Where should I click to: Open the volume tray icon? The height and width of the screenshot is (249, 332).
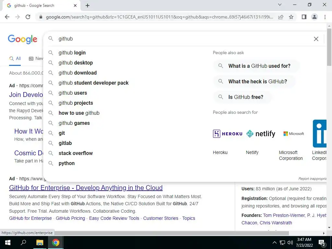[290, 243]
